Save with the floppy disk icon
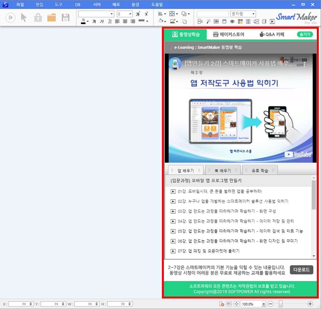The width and height of the screenshot is (321, 309). [66, 18]
